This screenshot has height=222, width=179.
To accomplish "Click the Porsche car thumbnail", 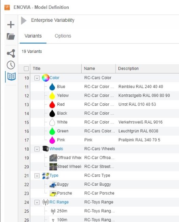I will point(53,193).
